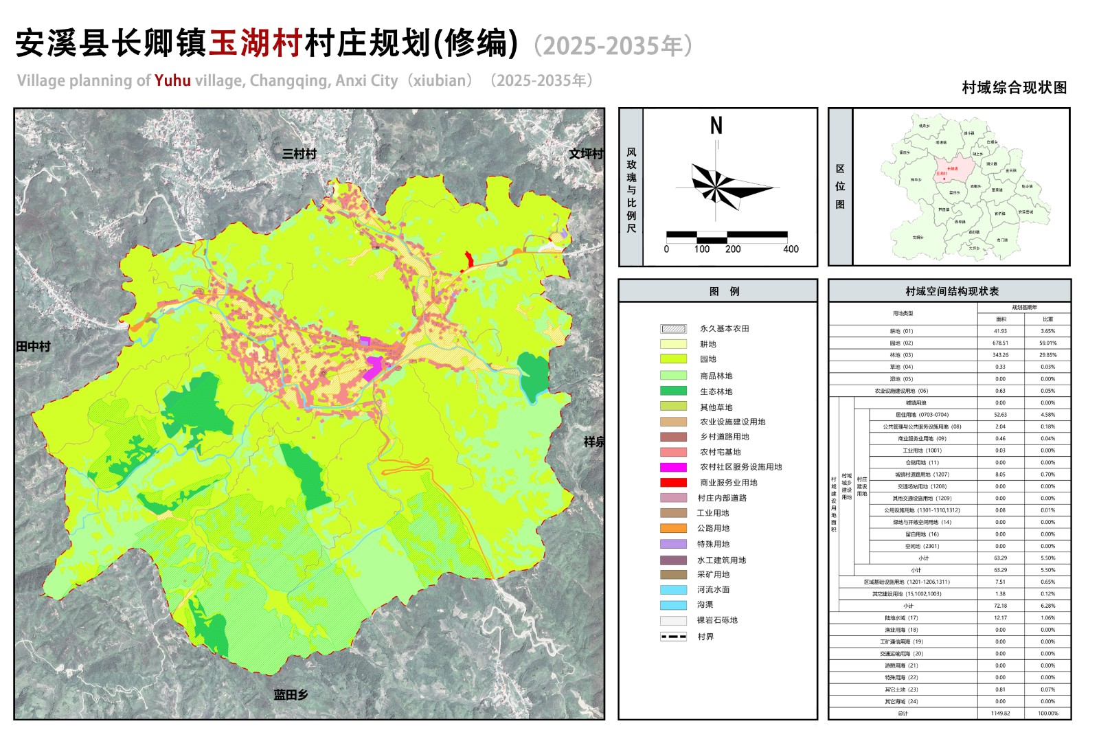Click the 田中村 label on the map's left
Image resolution: width=1099 pixels, height=752 pixels.
pos(34,347)
